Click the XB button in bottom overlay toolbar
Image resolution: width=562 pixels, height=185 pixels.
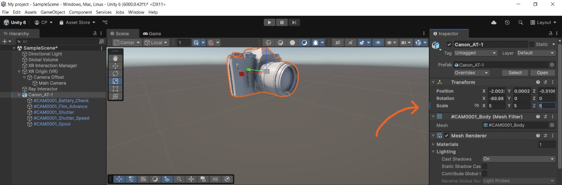[215, 179]
